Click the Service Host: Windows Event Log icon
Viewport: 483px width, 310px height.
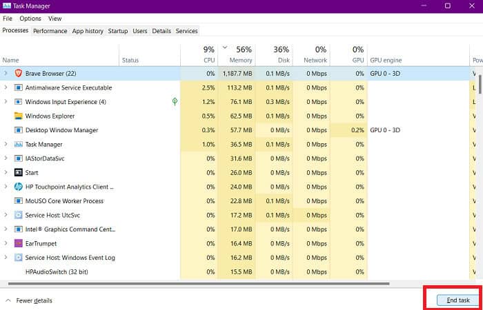pos(19,258)
